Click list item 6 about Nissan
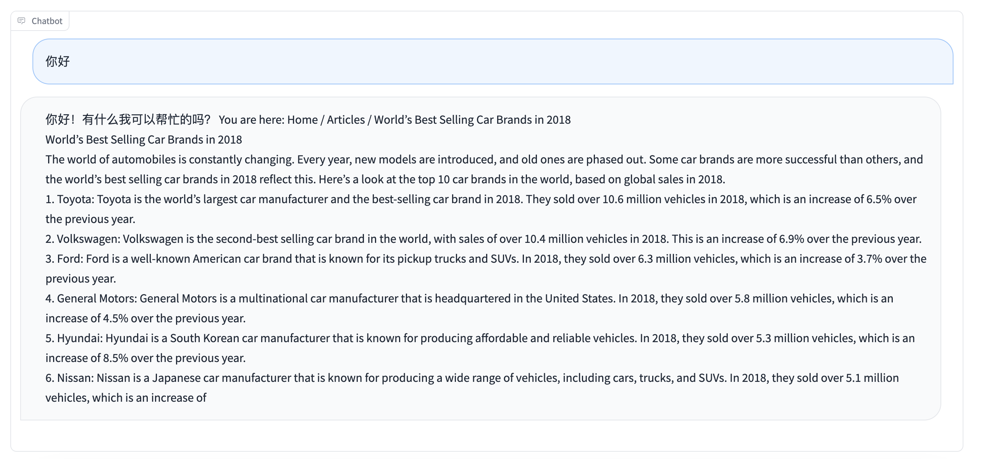 [x=269, y=378]
